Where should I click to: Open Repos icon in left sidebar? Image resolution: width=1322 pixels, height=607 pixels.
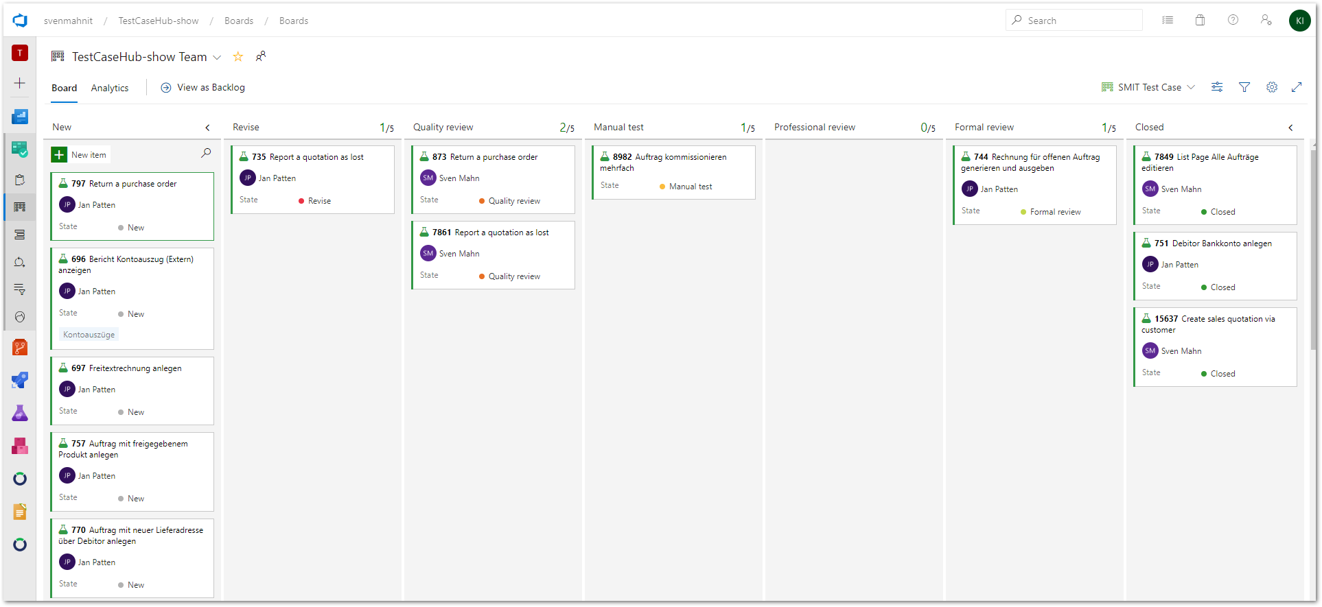[x=20, y=347]
